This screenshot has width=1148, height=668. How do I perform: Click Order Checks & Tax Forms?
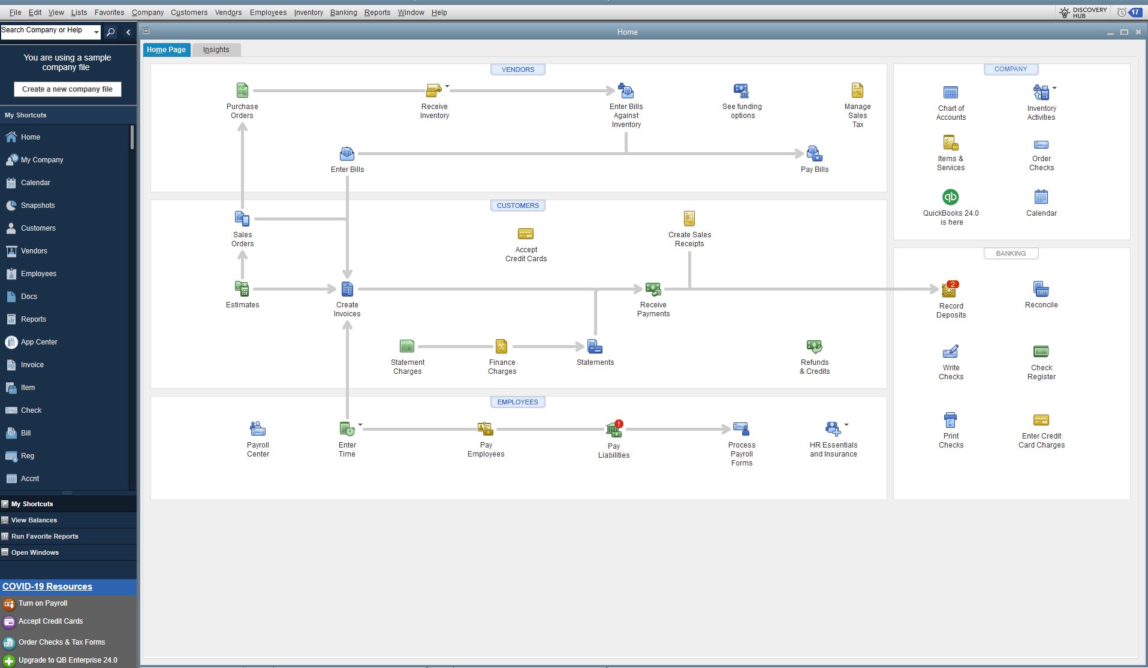(62, 642)
